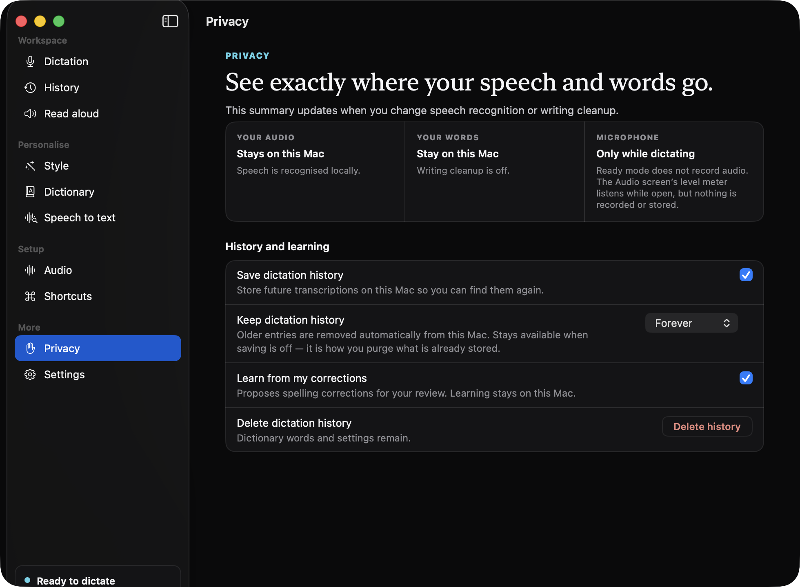Click the Delete history button
Image resolution: width=800 pixels, height=587 pixels.
pos(707,426)
